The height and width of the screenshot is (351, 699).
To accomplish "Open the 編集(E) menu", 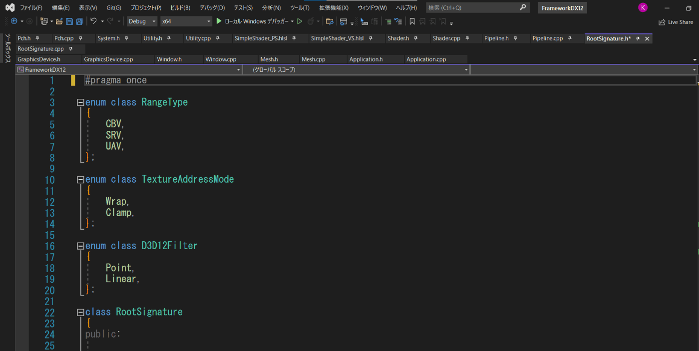I will pyautogui.click(x=61, y=7).
